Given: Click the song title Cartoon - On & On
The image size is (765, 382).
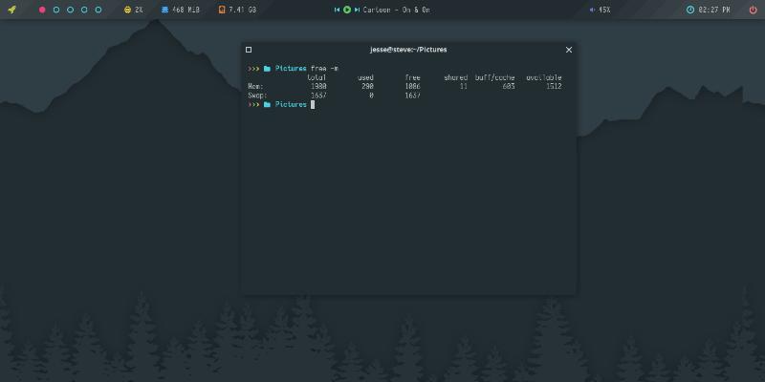Looking at the screenshot, I should click(396, 10).
